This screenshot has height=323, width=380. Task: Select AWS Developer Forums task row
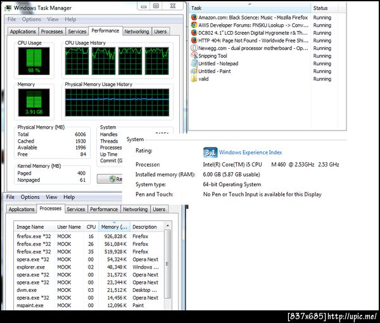tap(263, 25)
